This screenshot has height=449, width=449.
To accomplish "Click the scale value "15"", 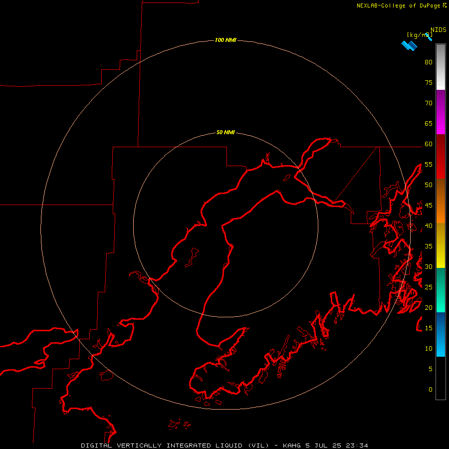I will point(429,328).
